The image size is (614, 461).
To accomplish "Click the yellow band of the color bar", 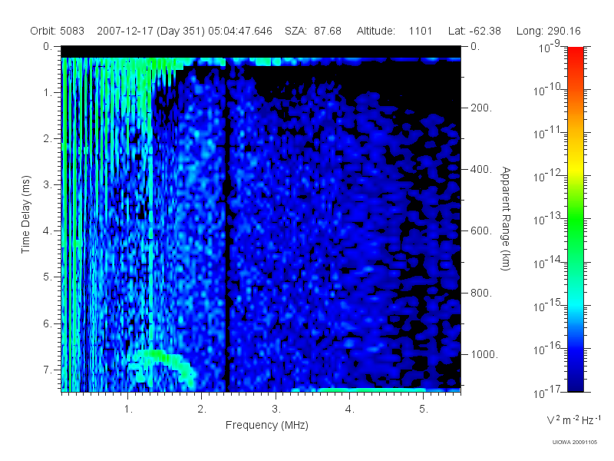I will (575, 168).
